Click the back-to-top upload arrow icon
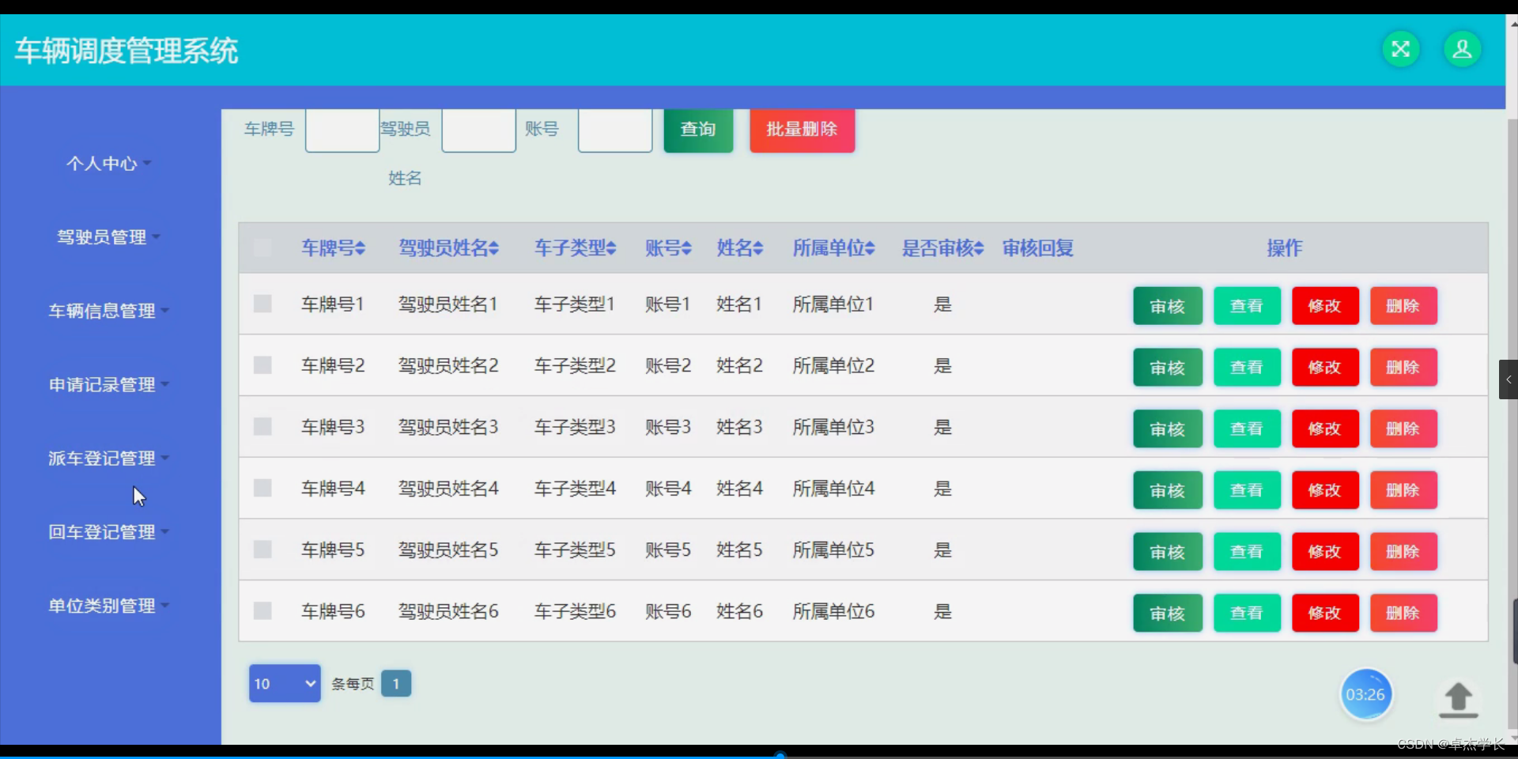Screen dimensions: 1518x759 (1459, 700)
